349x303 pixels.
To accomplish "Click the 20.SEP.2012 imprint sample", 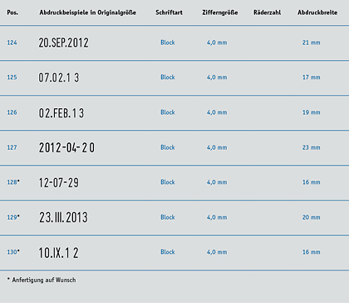I will tap(63, 42).
